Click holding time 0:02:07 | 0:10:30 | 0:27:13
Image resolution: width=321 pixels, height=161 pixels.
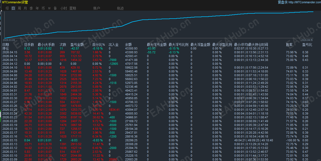[251, 48]
